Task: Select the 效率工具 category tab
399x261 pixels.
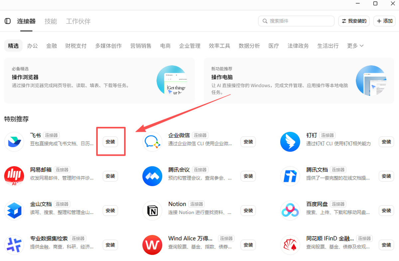Action: coord(219,46)
